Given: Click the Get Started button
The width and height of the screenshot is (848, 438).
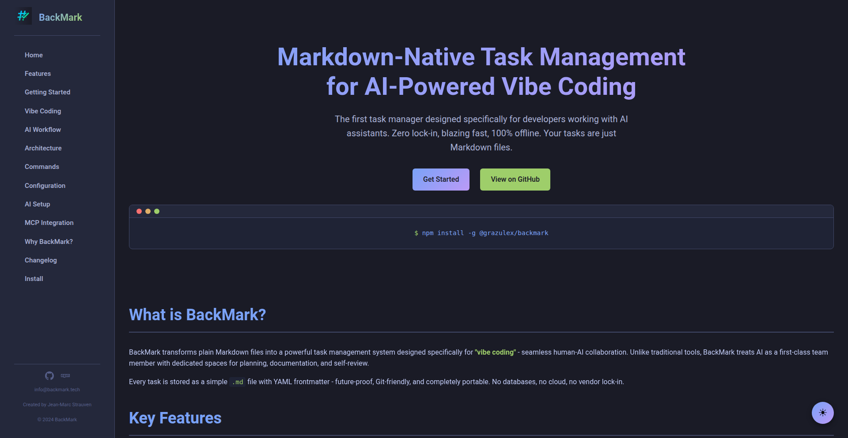Looking at the screenshot, I should [x=441, y=180].
